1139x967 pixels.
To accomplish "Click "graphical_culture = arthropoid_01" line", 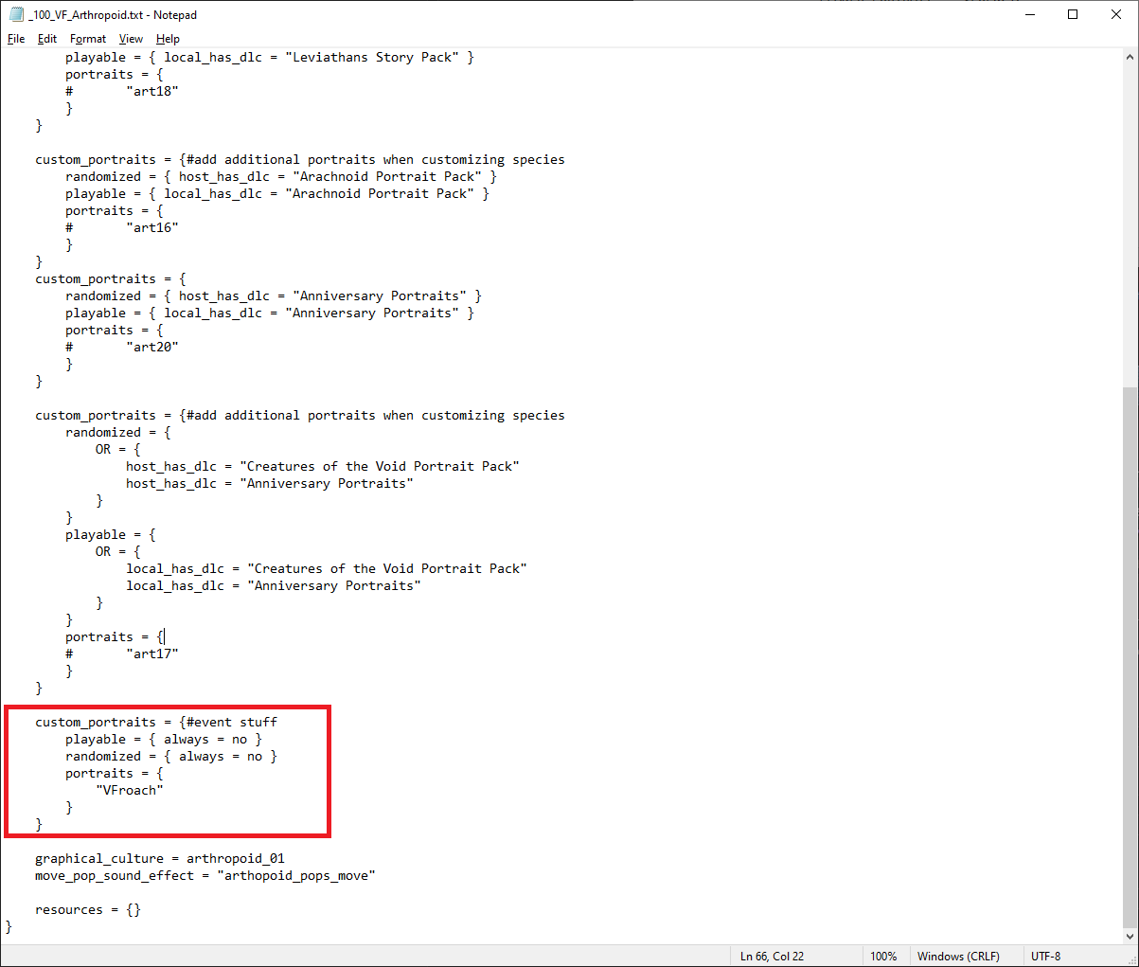I will [x=160, y=858].
